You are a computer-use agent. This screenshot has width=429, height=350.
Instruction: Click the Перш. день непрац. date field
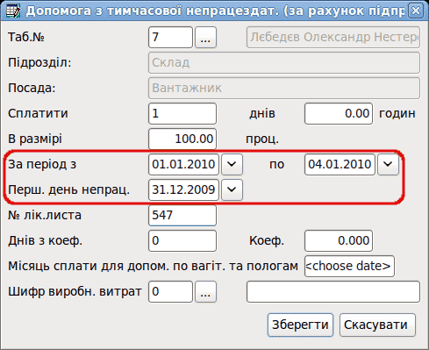point(183,189)
